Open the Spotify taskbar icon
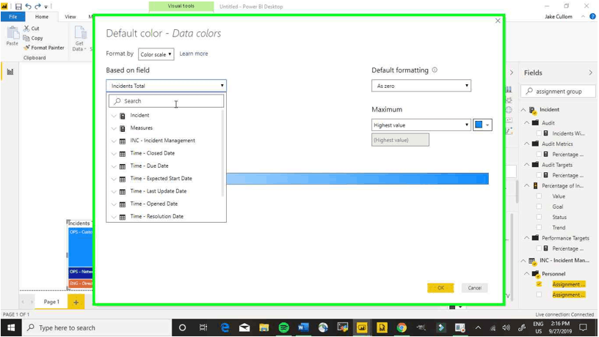The image size is (599, 337). pyautogui.click(x=284, y=327)
